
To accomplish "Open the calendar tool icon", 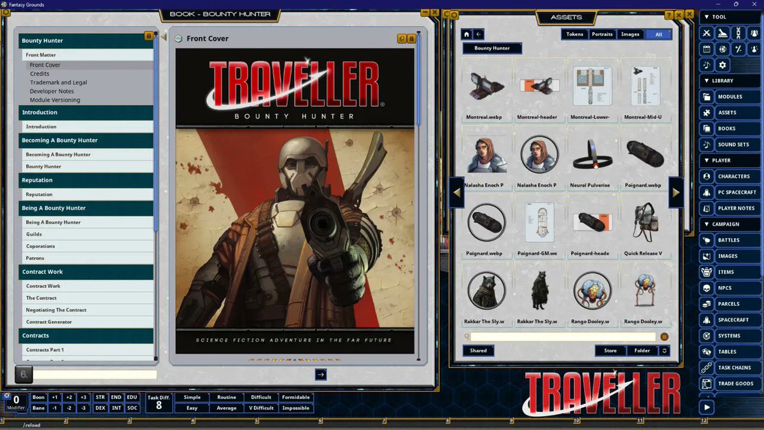I will 706,49.
